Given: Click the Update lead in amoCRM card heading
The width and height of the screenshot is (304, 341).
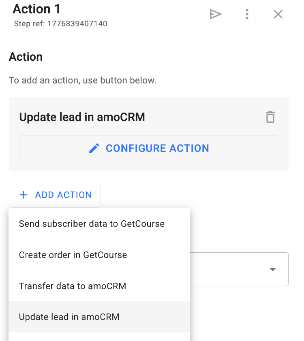Looking at the screenshot, I should coord(82,117).
